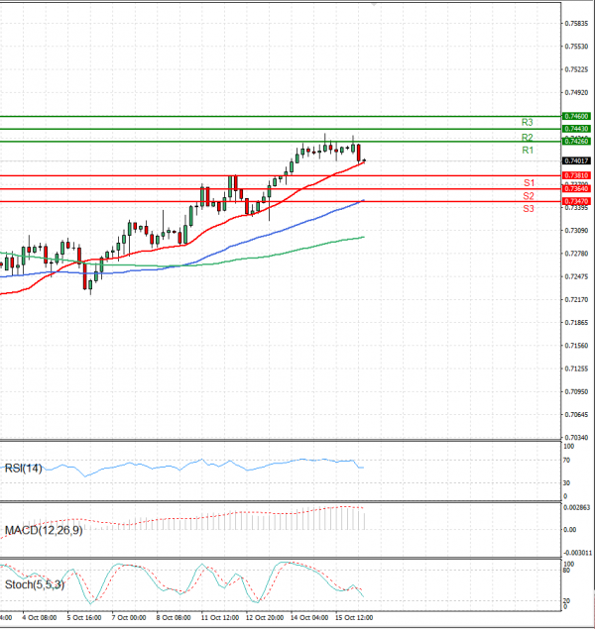Click the Stoch(5,5,3) indicator label
This screenshot has height=629, width=595.
pyautogui.click(x=35, y=584)
